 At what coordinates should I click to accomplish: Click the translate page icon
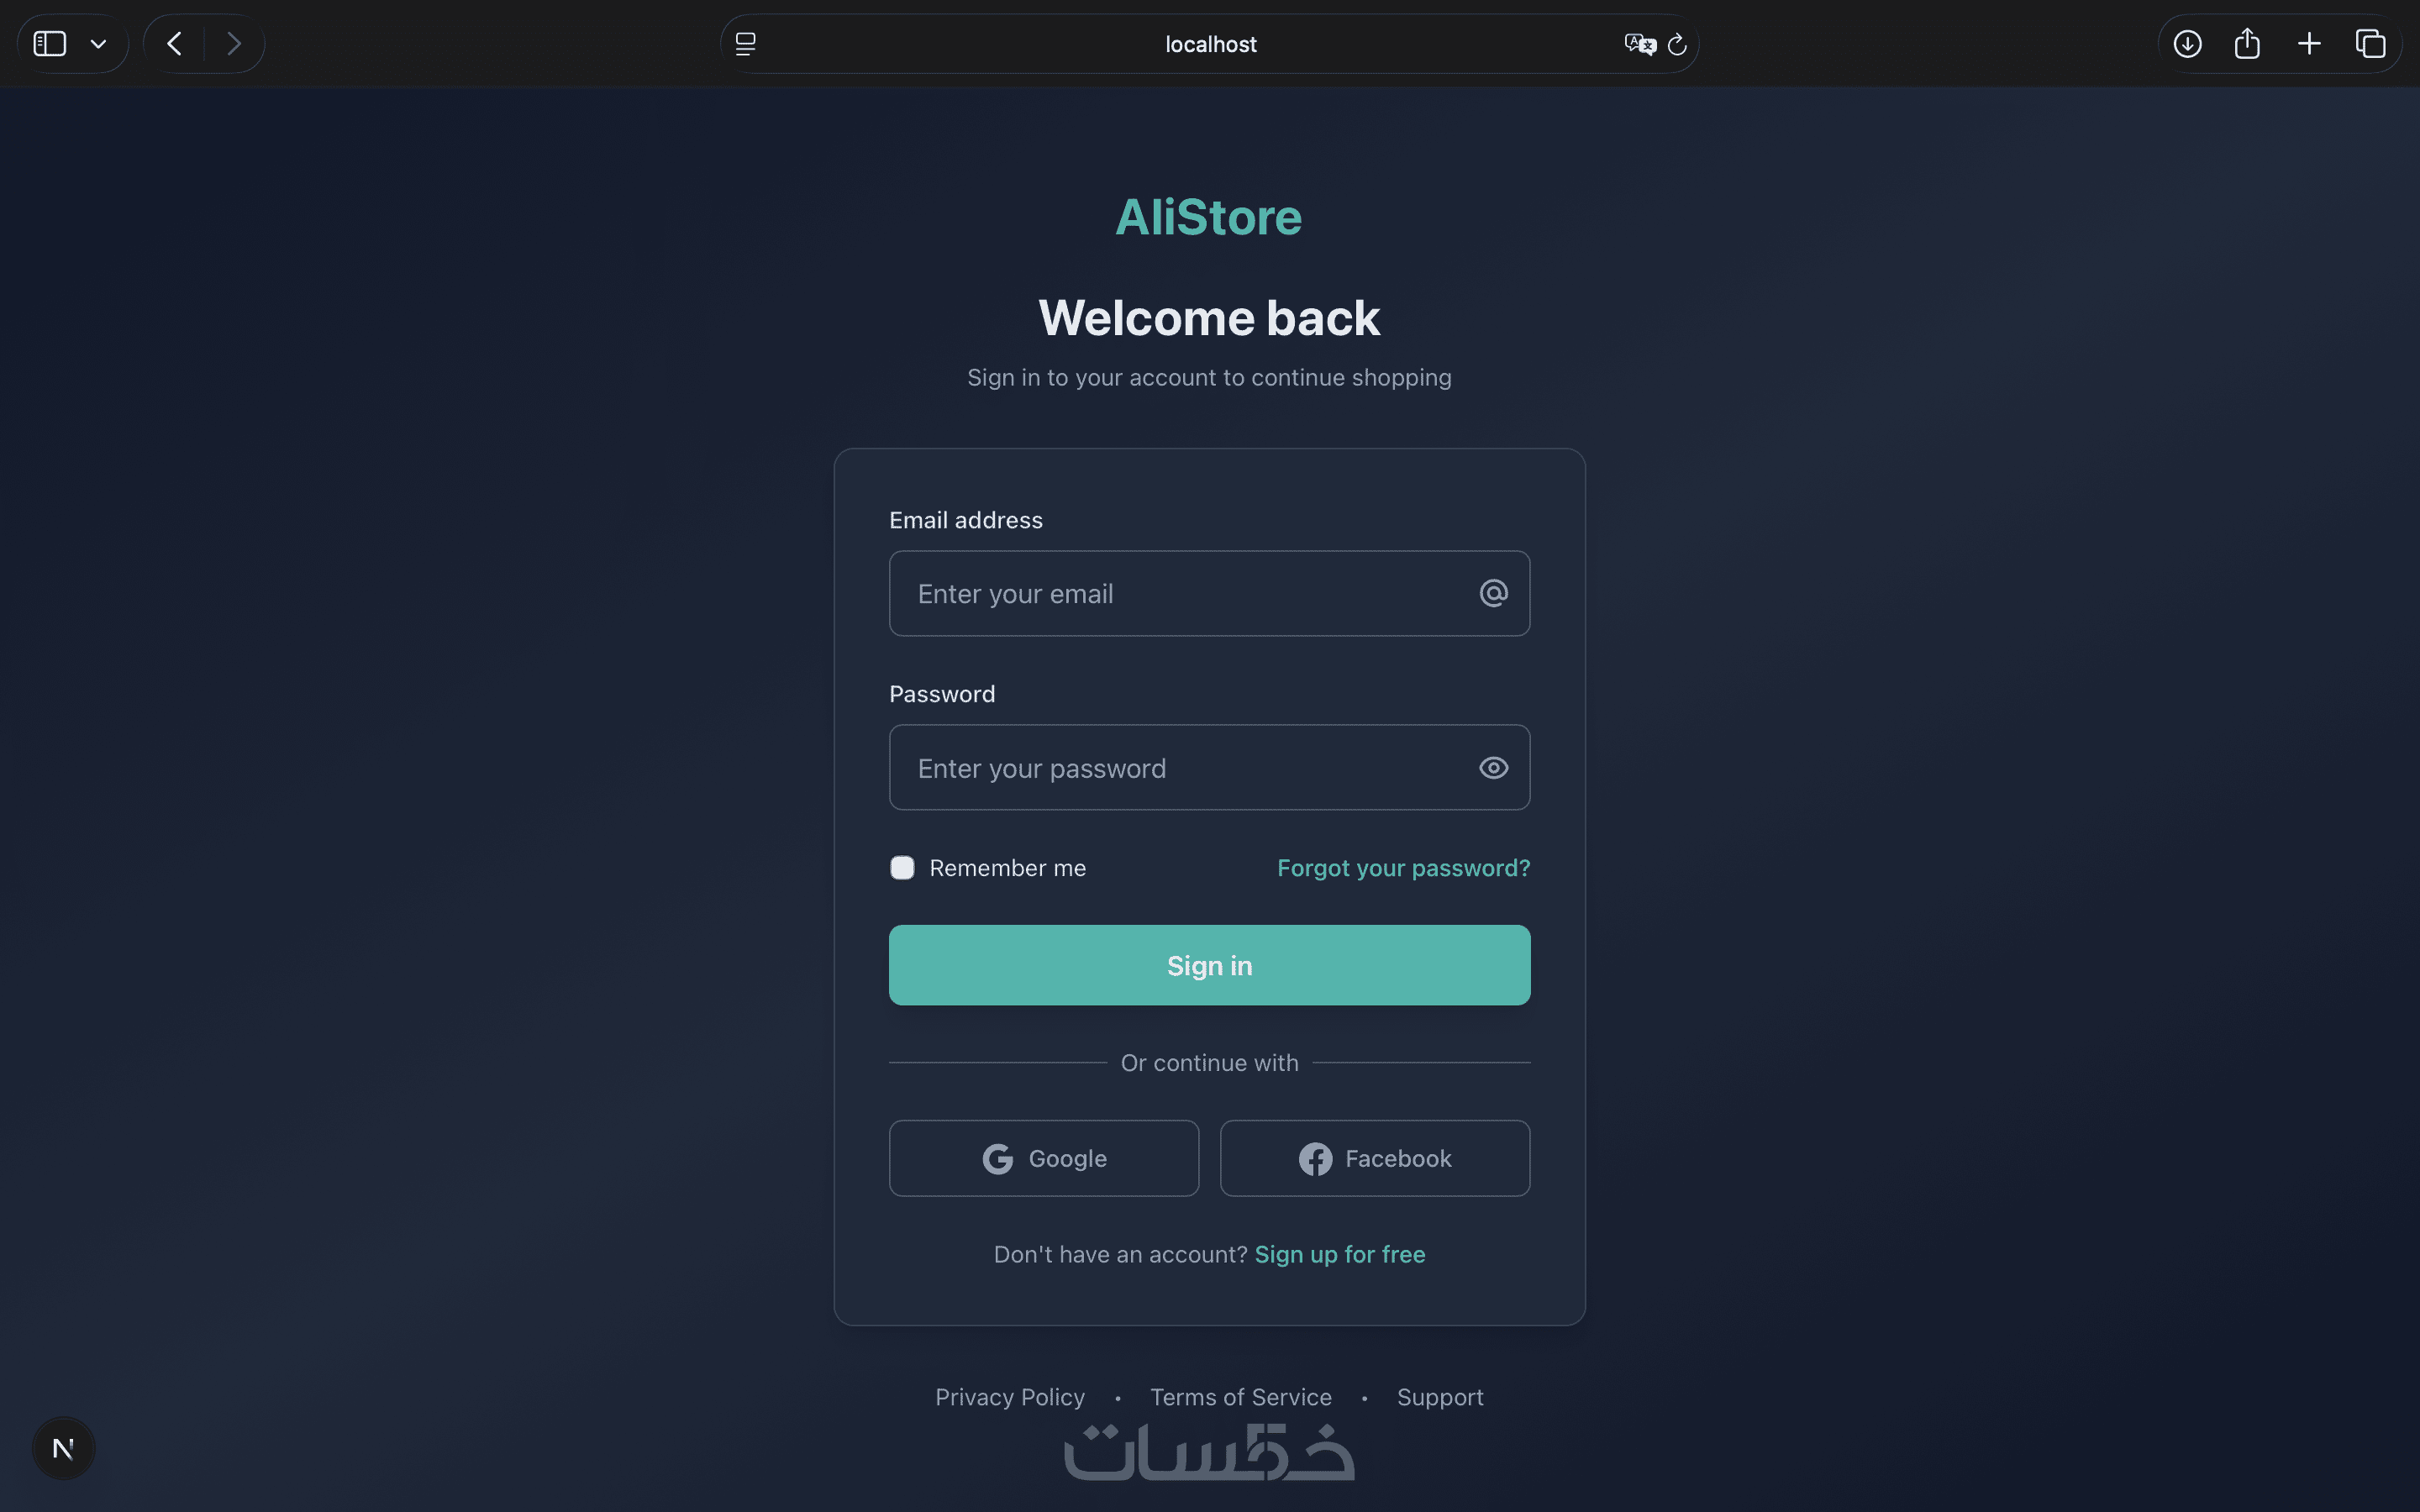1639,44
